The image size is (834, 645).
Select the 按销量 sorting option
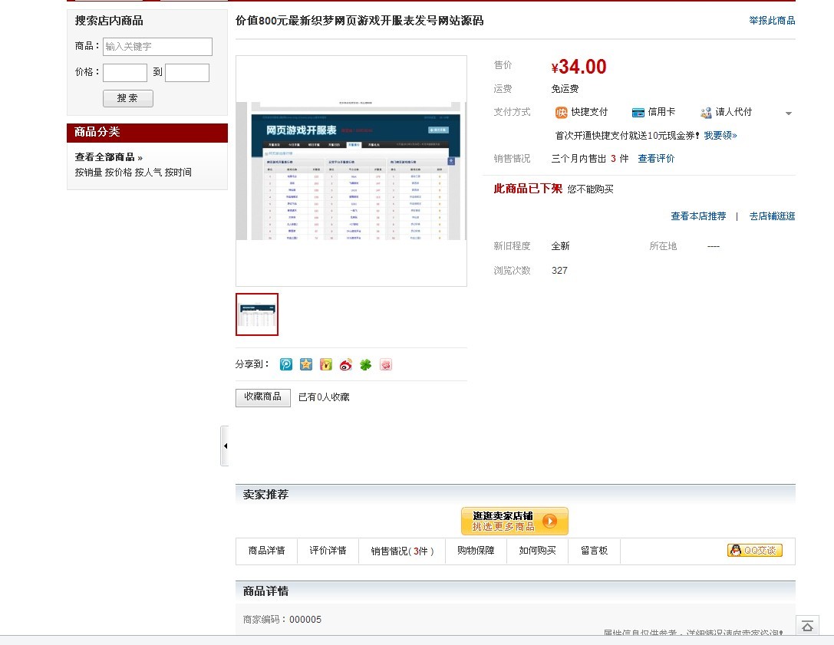[x=88, y=170]
